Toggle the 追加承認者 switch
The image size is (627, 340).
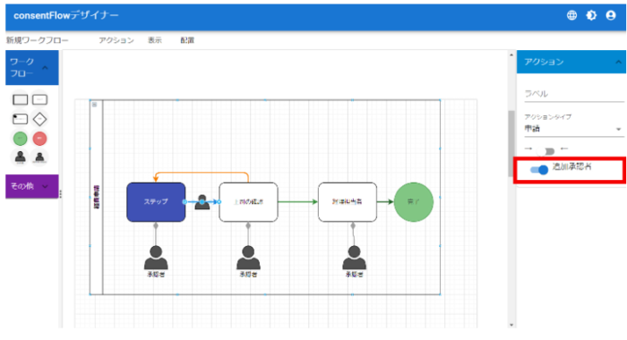[539, 170]
